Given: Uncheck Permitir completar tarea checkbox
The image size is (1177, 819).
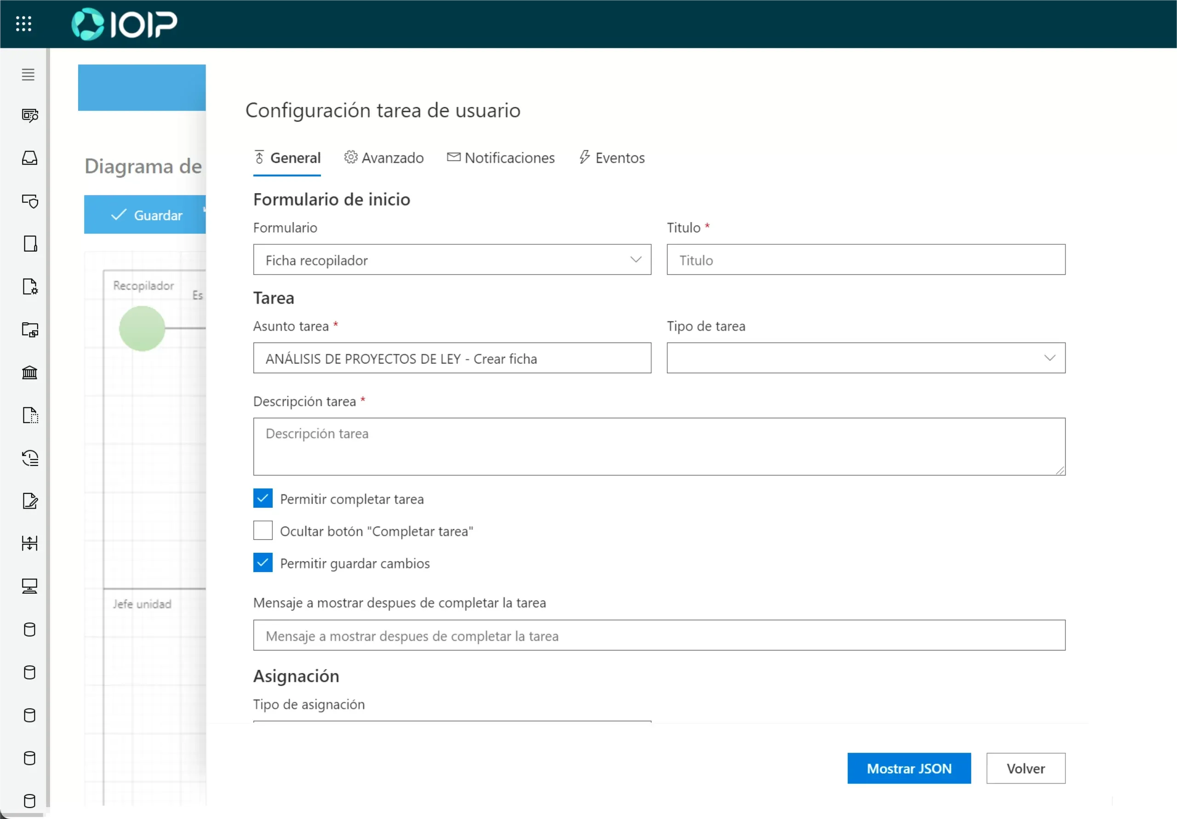Looking at the screenshot, I should (x=263, y=498).
